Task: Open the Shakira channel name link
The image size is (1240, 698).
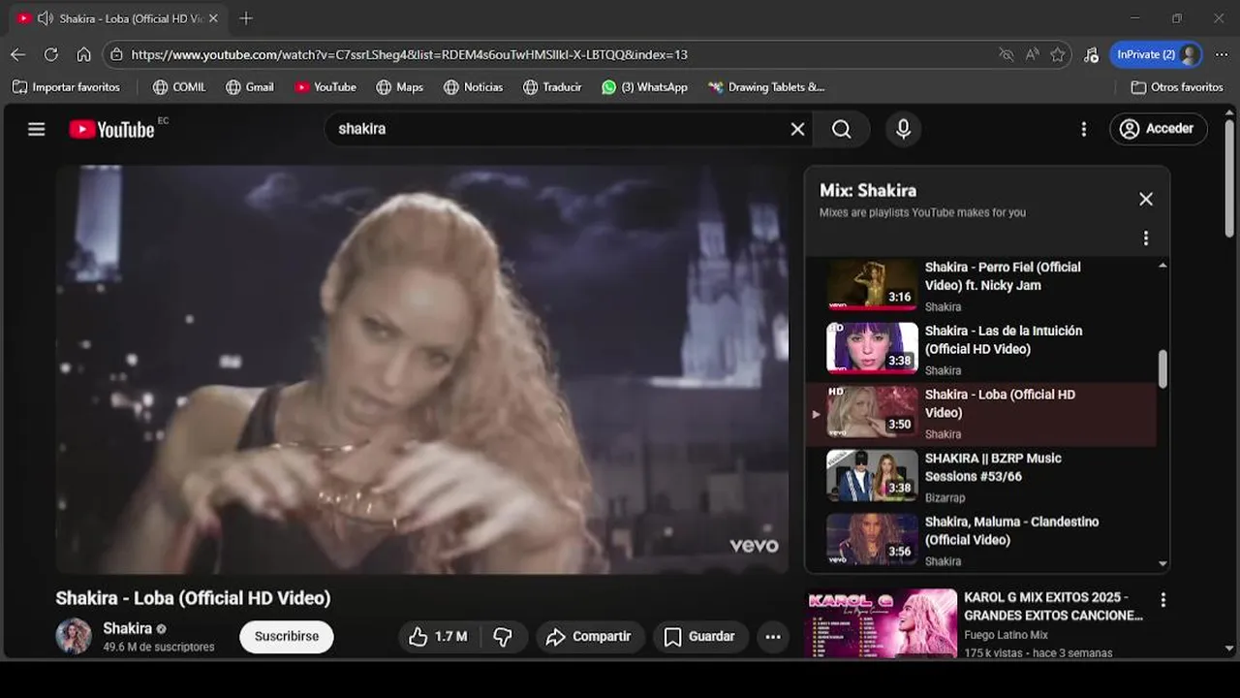Action: pos(128,628)
